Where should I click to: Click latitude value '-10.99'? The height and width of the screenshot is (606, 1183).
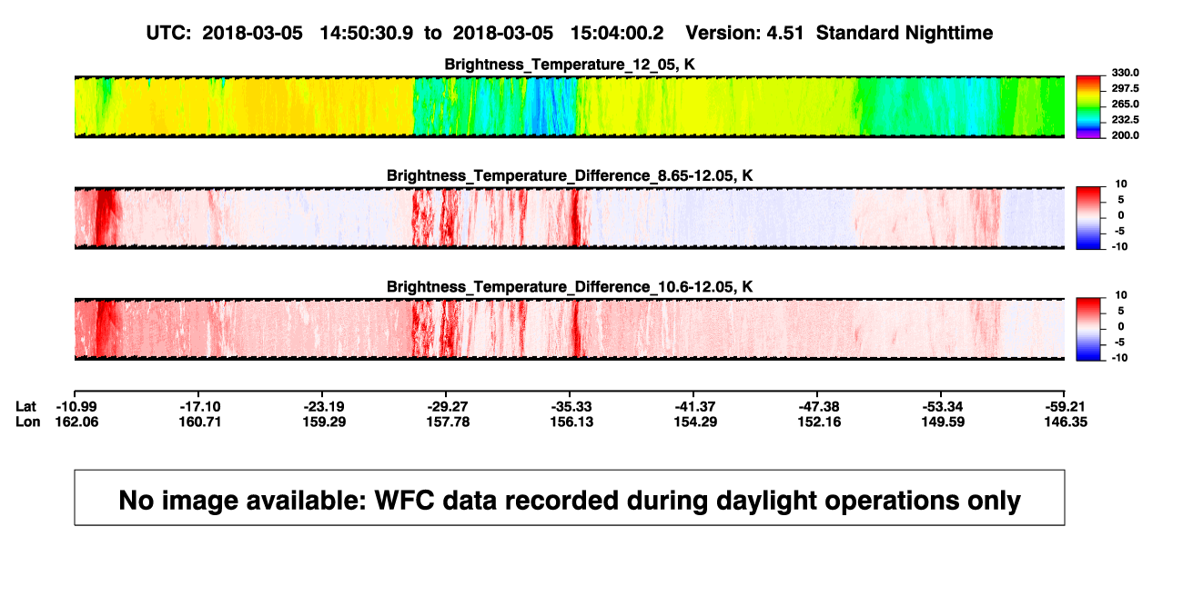tap(76, 406)
